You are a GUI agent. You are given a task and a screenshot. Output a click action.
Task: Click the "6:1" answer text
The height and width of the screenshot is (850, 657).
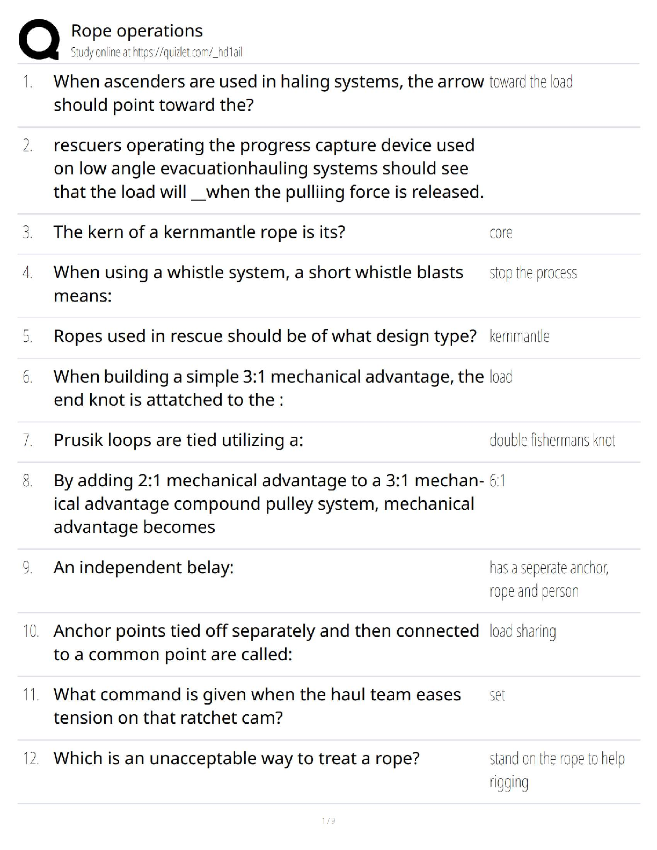click(498, 480)
